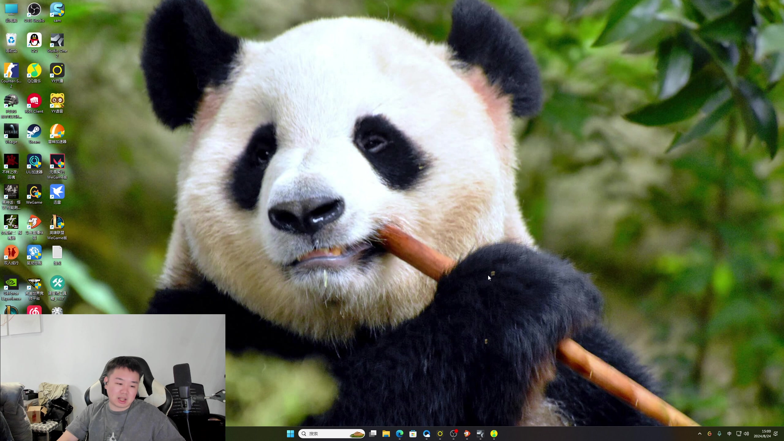Open the 完美世界竞技平台 desktop shortcut
Image resolution: width=784 pixels, height=441 pixels.
(x=34, y=288)
